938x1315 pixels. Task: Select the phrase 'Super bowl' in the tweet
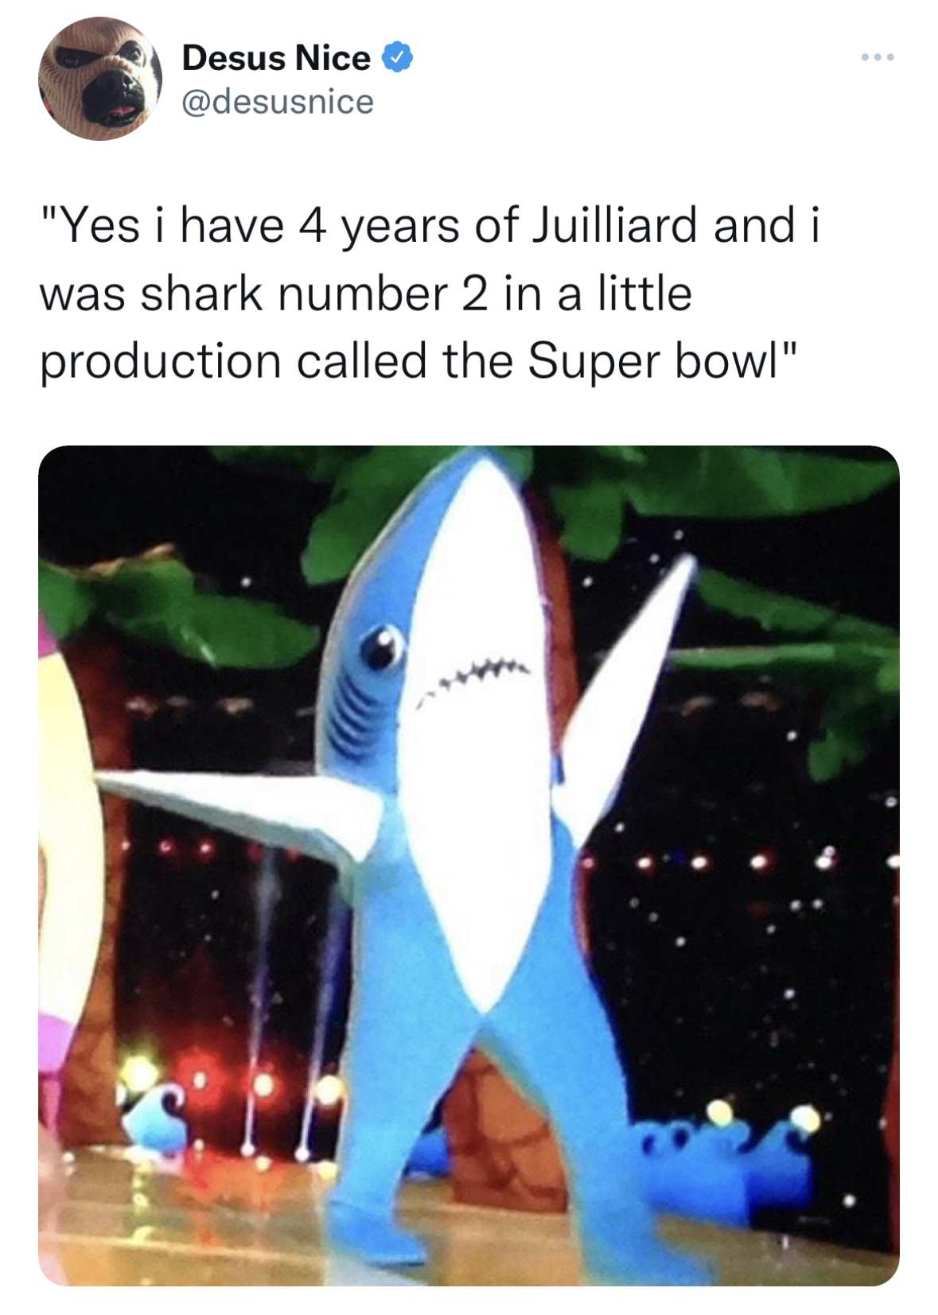tap(660, 361)
